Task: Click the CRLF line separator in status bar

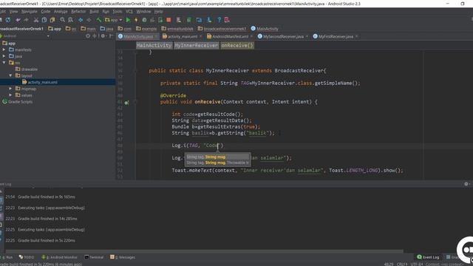Action: point(402,265)
